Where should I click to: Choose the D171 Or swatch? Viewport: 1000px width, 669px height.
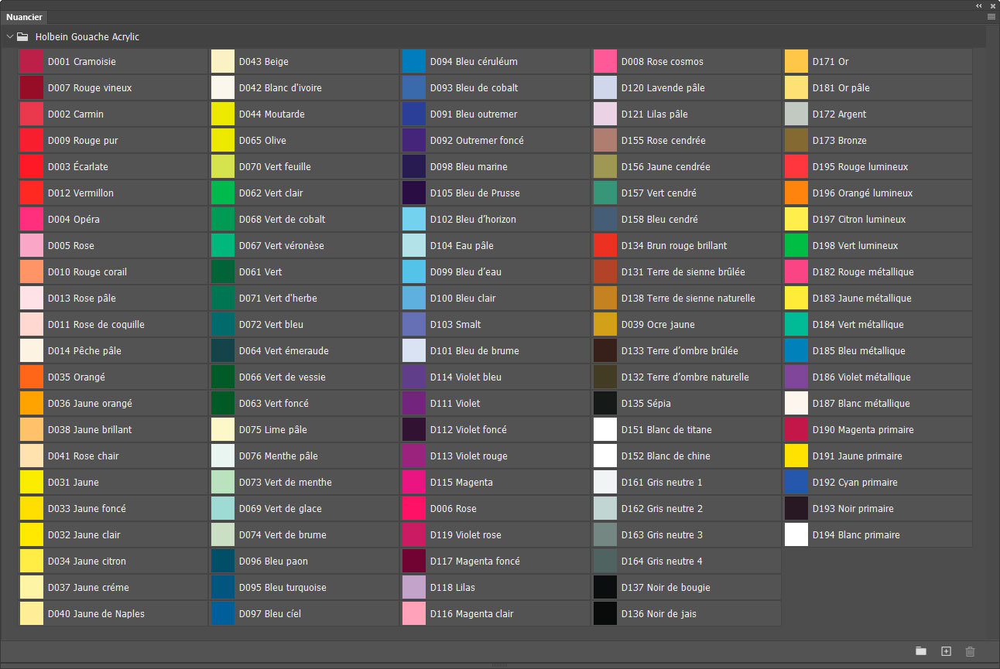click(796, 62)
